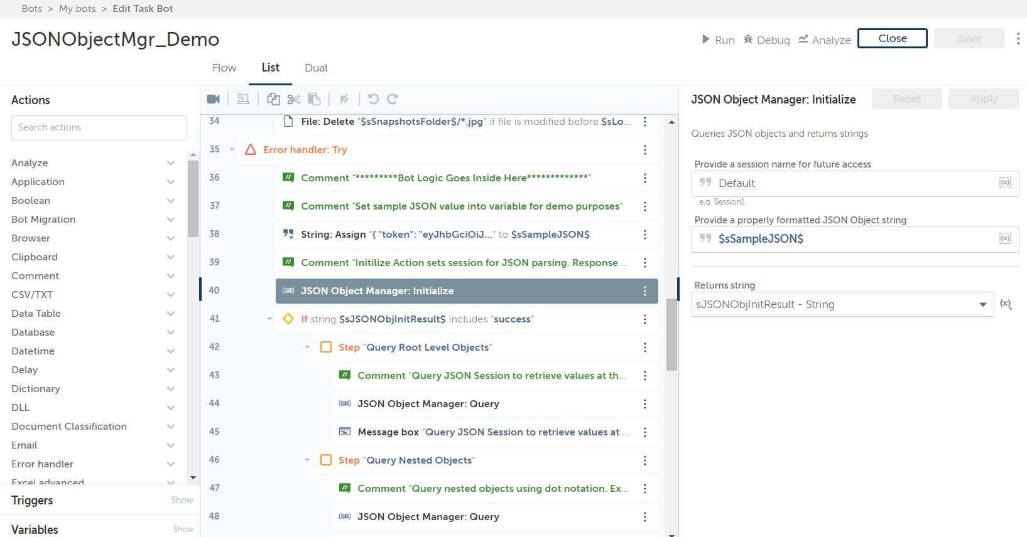Open the page-level three-dot options menu
This screenshot has width=1027, height=537.
coord(1018,38)
